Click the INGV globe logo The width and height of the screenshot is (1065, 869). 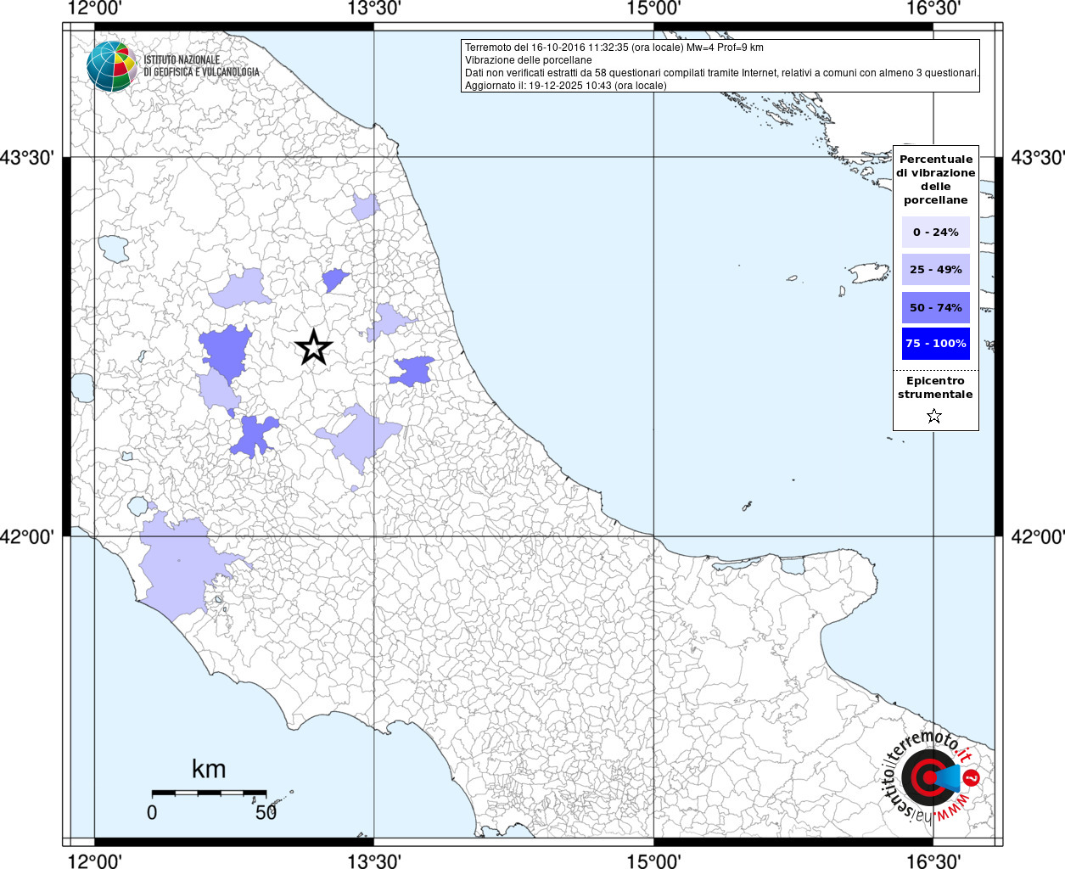coord(111,66)
